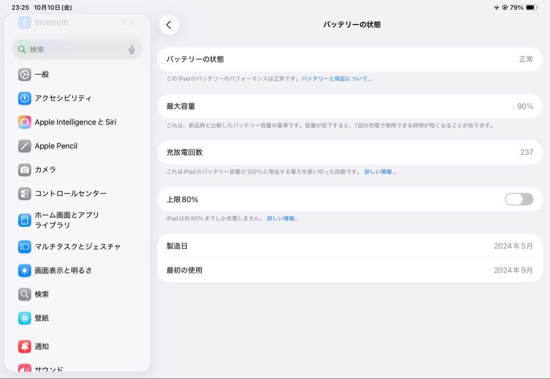Open the 壁紙 (Wallpaper) settings icon
The image size is (550, 379).
pos(24,318)
